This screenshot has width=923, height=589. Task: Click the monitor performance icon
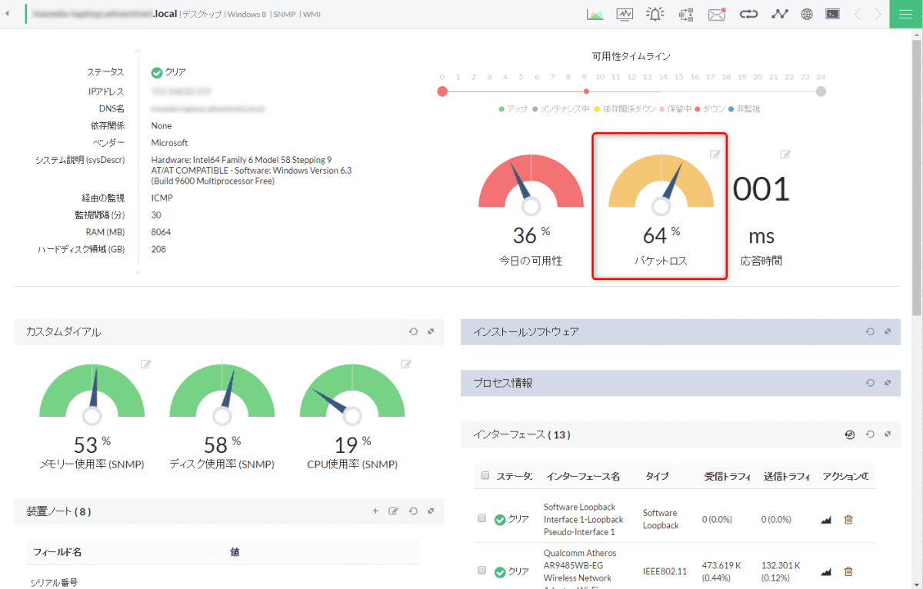[x=625, y=14]
